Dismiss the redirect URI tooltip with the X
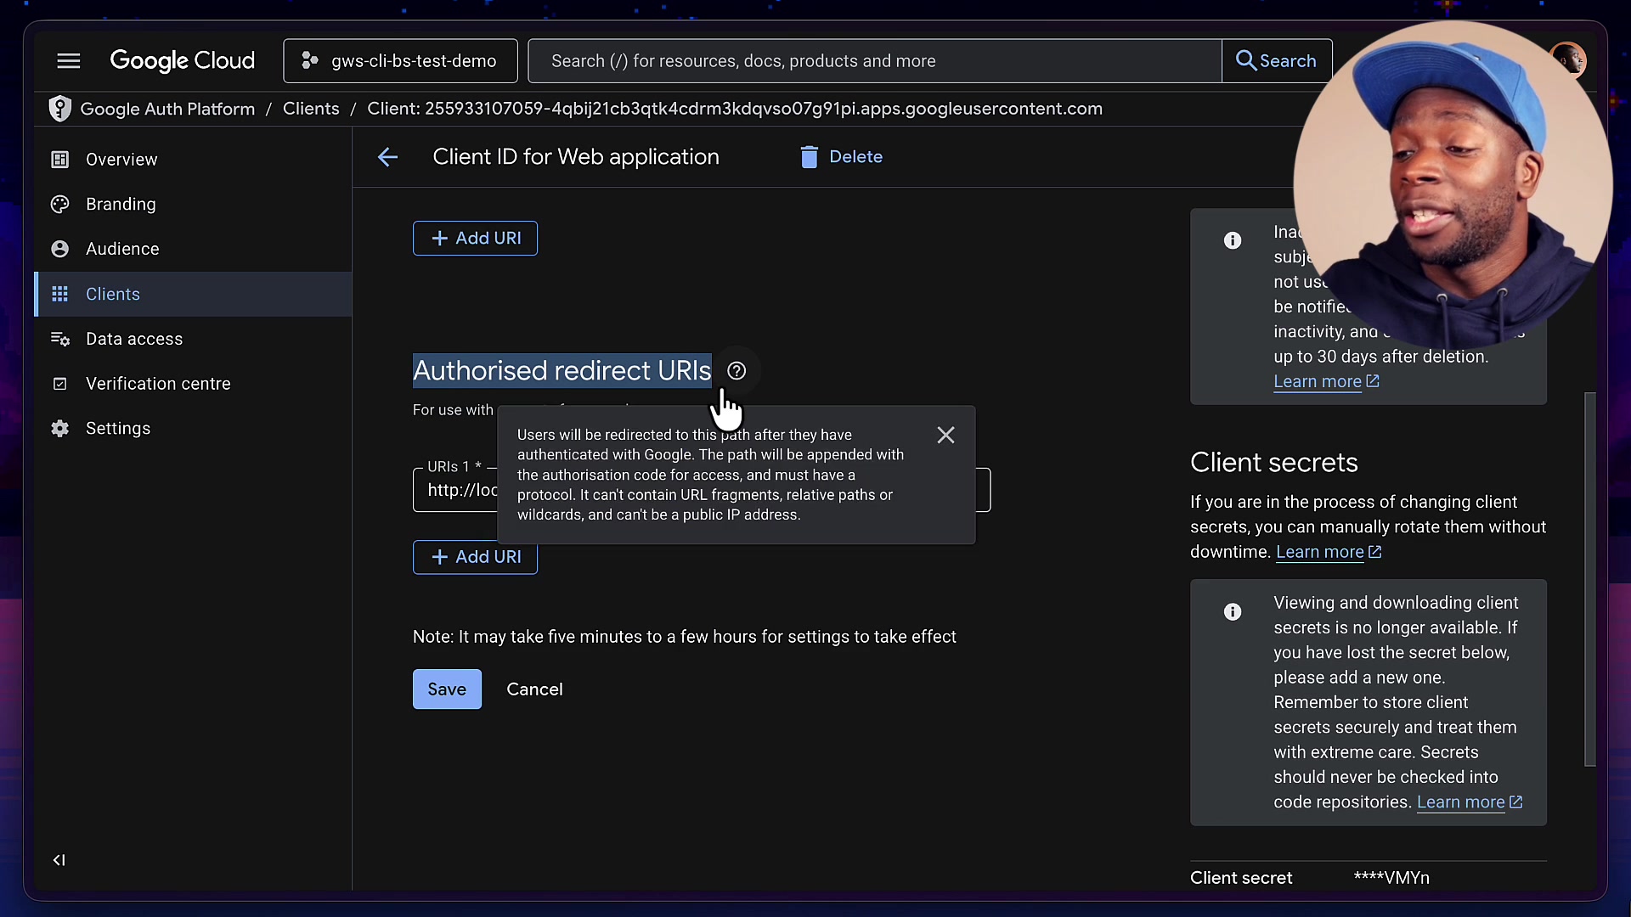The image size is (1631, 917). pos(945,434)
